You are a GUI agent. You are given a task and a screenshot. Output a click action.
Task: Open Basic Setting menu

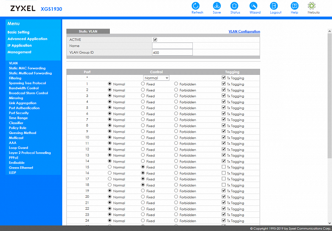[18, 32]
